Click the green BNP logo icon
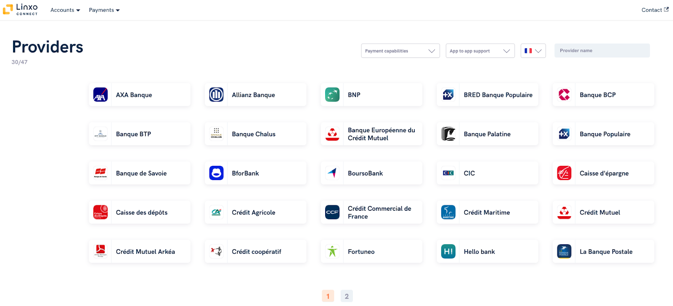 [x=332, y=95]
